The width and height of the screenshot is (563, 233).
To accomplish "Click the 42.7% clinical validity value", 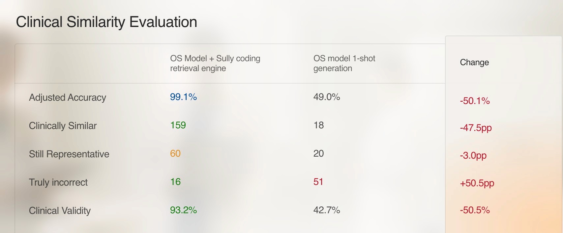I will (327, 210).
